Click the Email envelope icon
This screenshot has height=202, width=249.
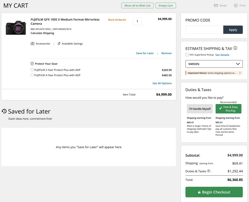(x=216, y=5)
